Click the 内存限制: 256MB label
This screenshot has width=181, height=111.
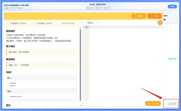(44, 23)
